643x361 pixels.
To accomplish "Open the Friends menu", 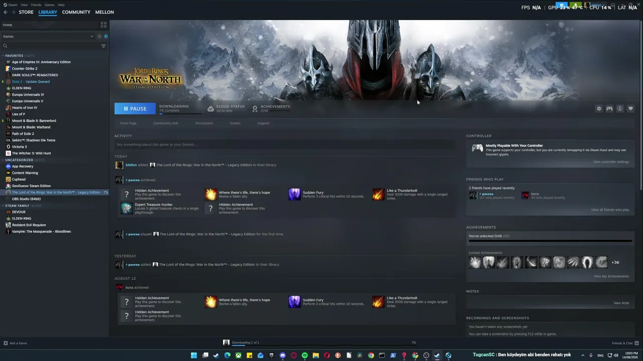I will click(x=36, y=5).
